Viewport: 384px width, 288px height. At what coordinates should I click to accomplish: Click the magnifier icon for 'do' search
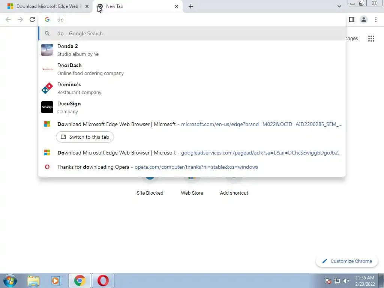(x=47, y=33)
